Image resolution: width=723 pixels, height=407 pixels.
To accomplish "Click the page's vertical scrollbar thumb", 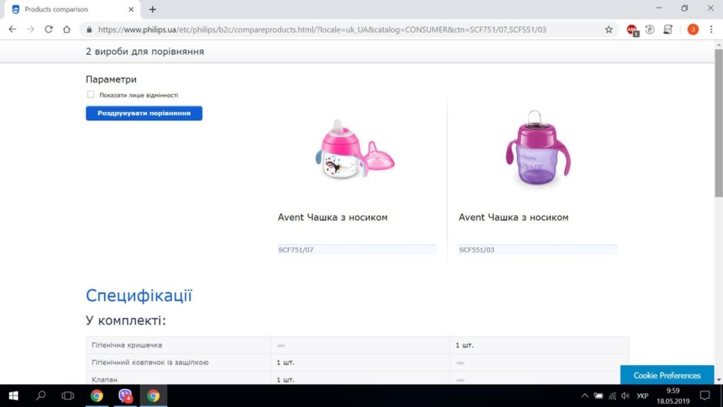I will 718,122.
